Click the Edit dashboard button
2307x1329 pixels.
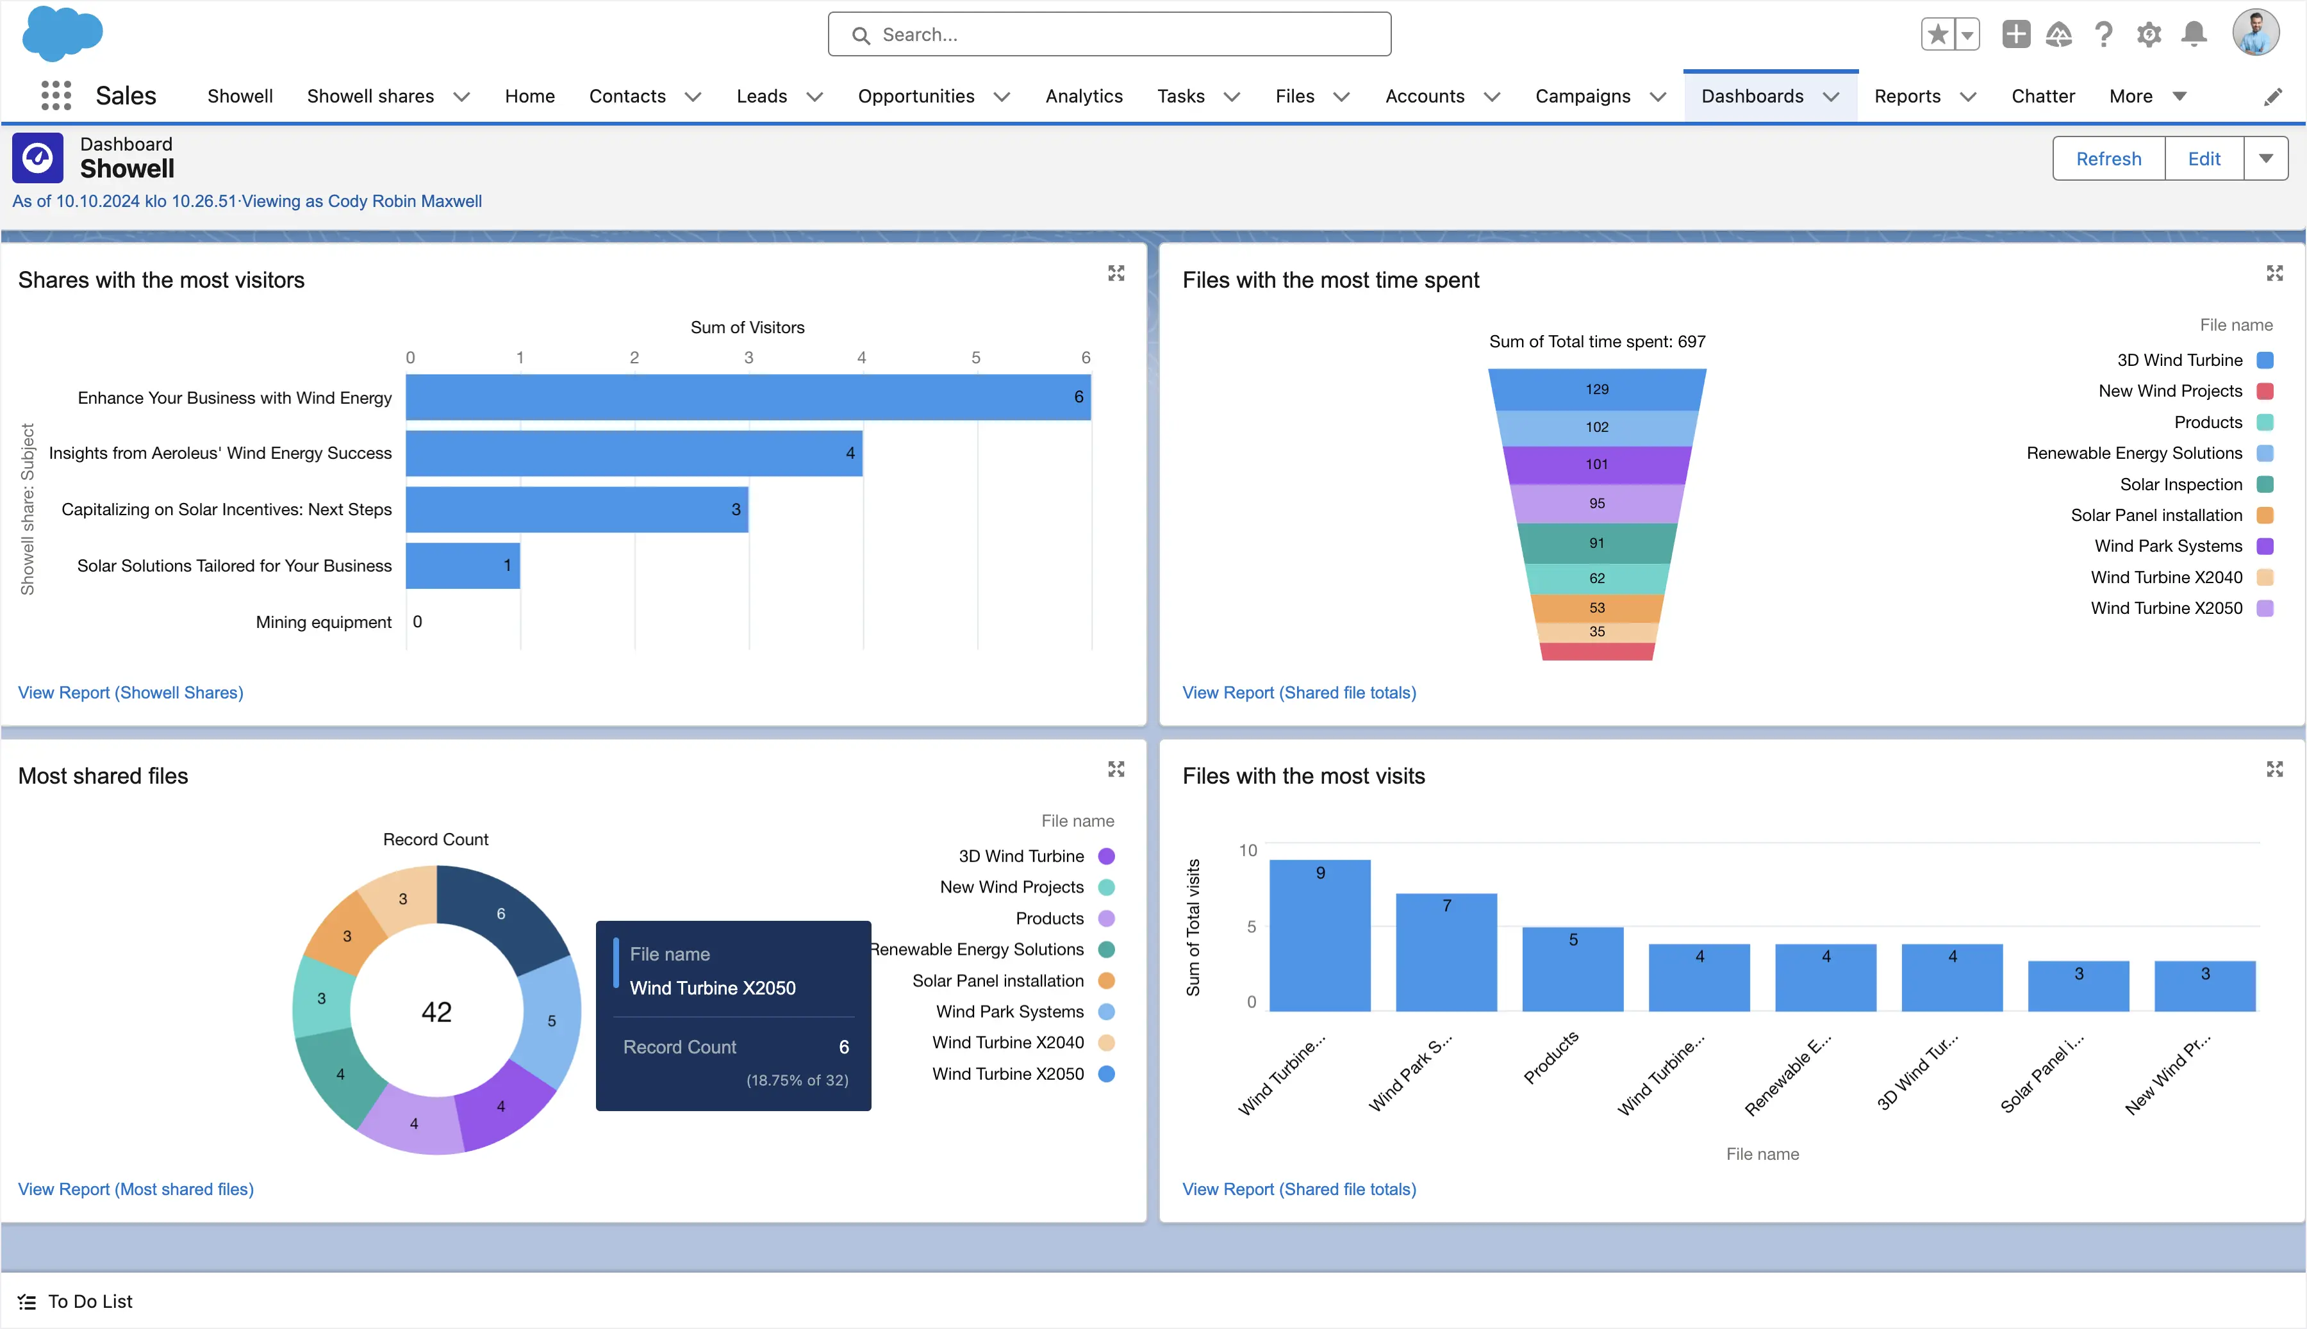(2204, 159)
